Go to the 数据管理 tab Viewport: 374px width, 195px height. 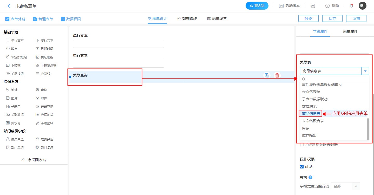click(187, 18)
